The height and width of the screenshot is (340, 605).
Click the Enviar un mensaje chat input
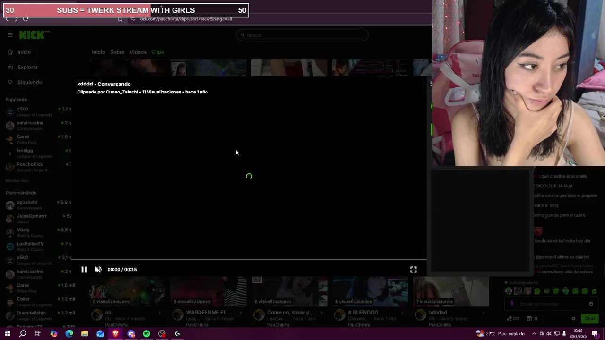[x=551, y=304]
